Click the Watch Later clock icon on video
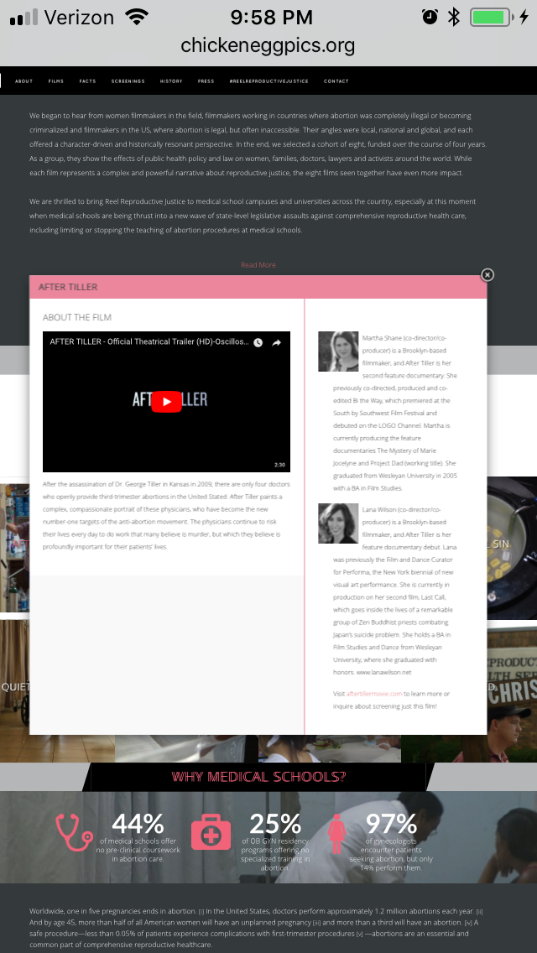Viewport: 537px width, 953px height. (x=258, y=342)
